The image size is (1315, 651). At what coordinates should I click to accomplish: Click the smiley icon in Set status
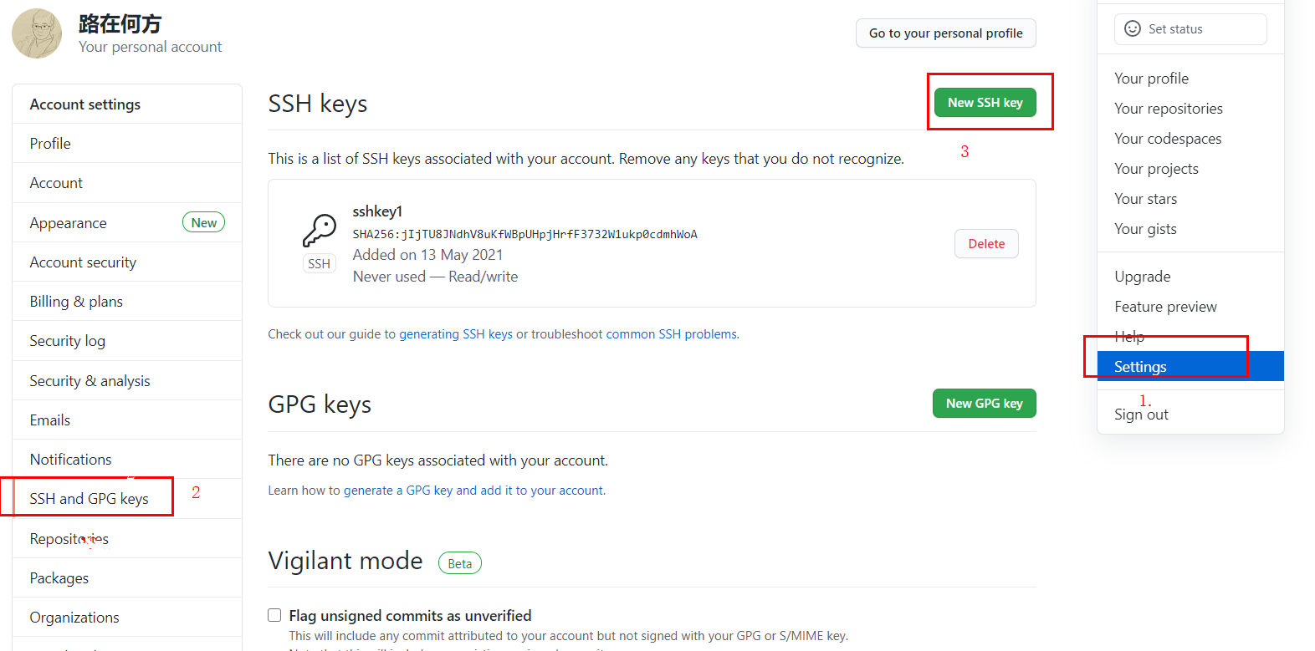tap(1133, 28)
